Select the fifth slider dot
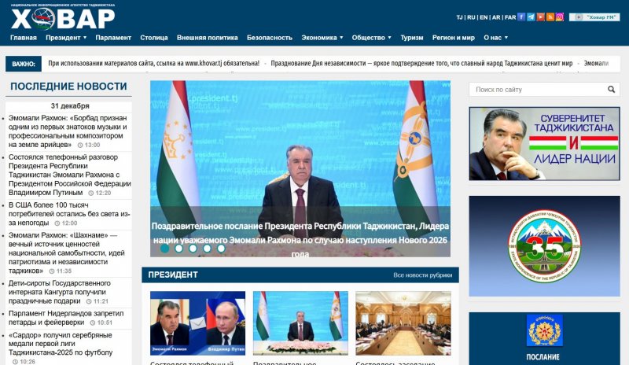 click(x=222, y=248)
